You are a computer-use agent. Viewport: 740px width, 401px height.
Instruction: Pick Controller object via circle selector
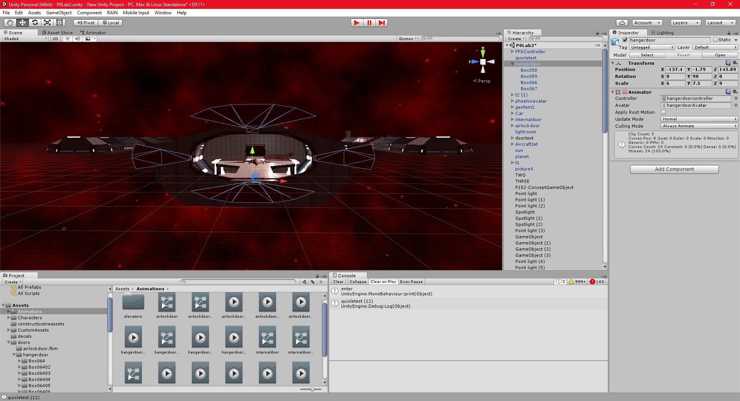click(x=736, y=98)
